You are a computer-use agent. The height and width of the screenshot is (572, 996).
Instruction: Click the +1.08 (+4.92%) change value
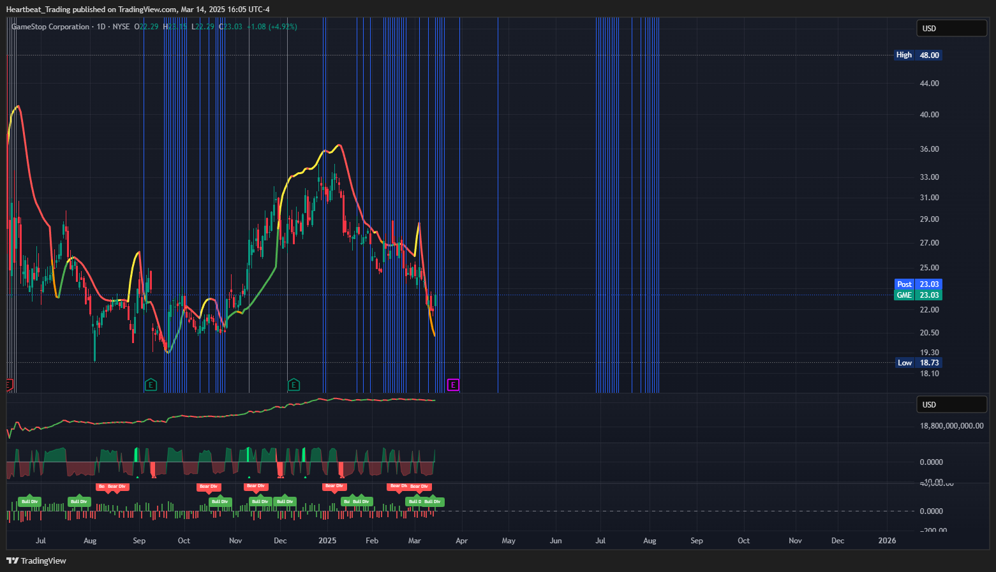(272, 27)
